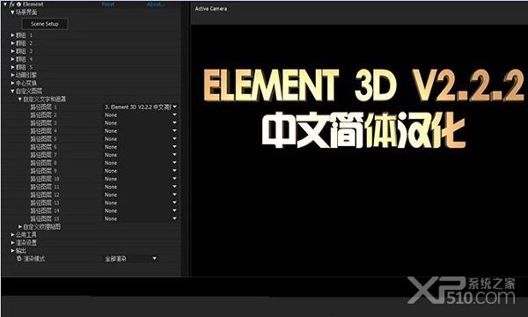Open the About link for Element
The image size is (528, 317).
click(156, 4)
